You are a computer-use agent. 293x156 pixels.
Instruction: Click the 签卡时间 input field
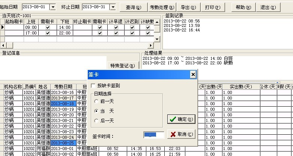153,135
